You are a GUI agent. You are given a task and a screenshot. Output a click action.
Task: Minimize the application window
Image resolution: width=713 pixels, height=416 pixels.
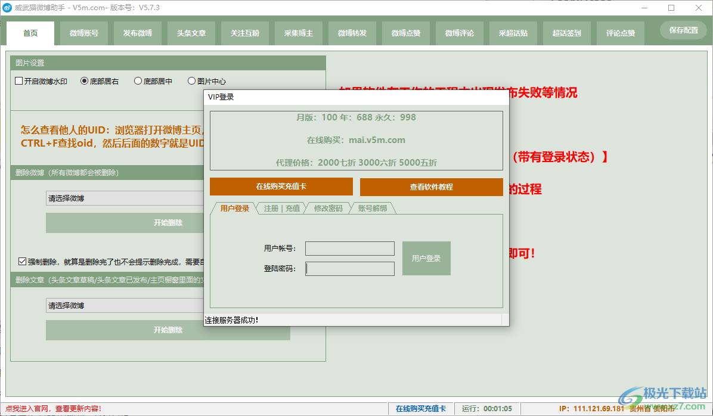(645, 8)
